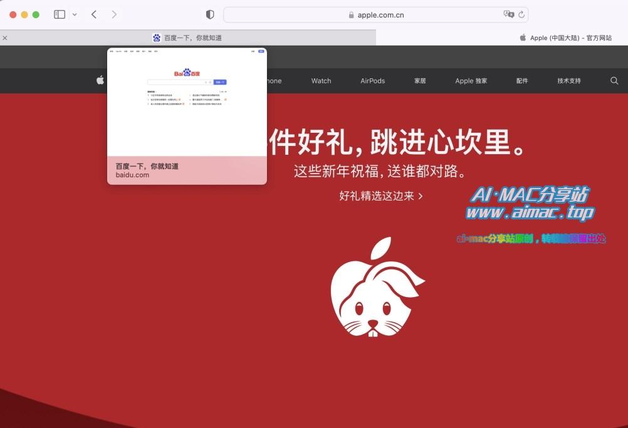Screen dimensions: 628x428
Task: Switch to the 百度一下,你就知道 tab
Action: (x=188, y=38)
